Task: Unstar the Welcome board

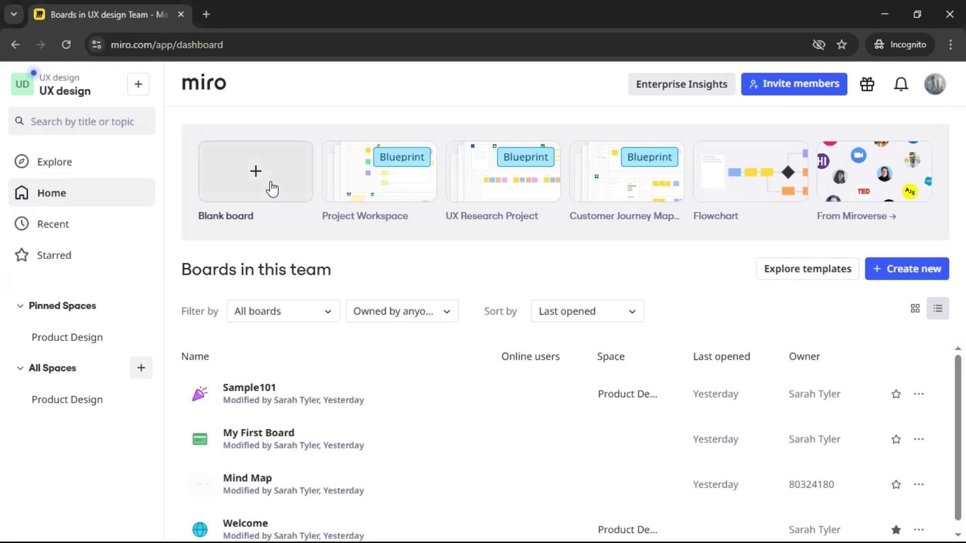Action: [x=896, y=529]
